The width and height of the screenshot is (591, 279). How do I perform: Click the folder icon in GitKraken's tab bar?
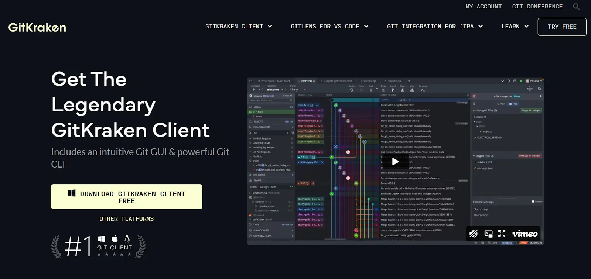pos(250,81)
